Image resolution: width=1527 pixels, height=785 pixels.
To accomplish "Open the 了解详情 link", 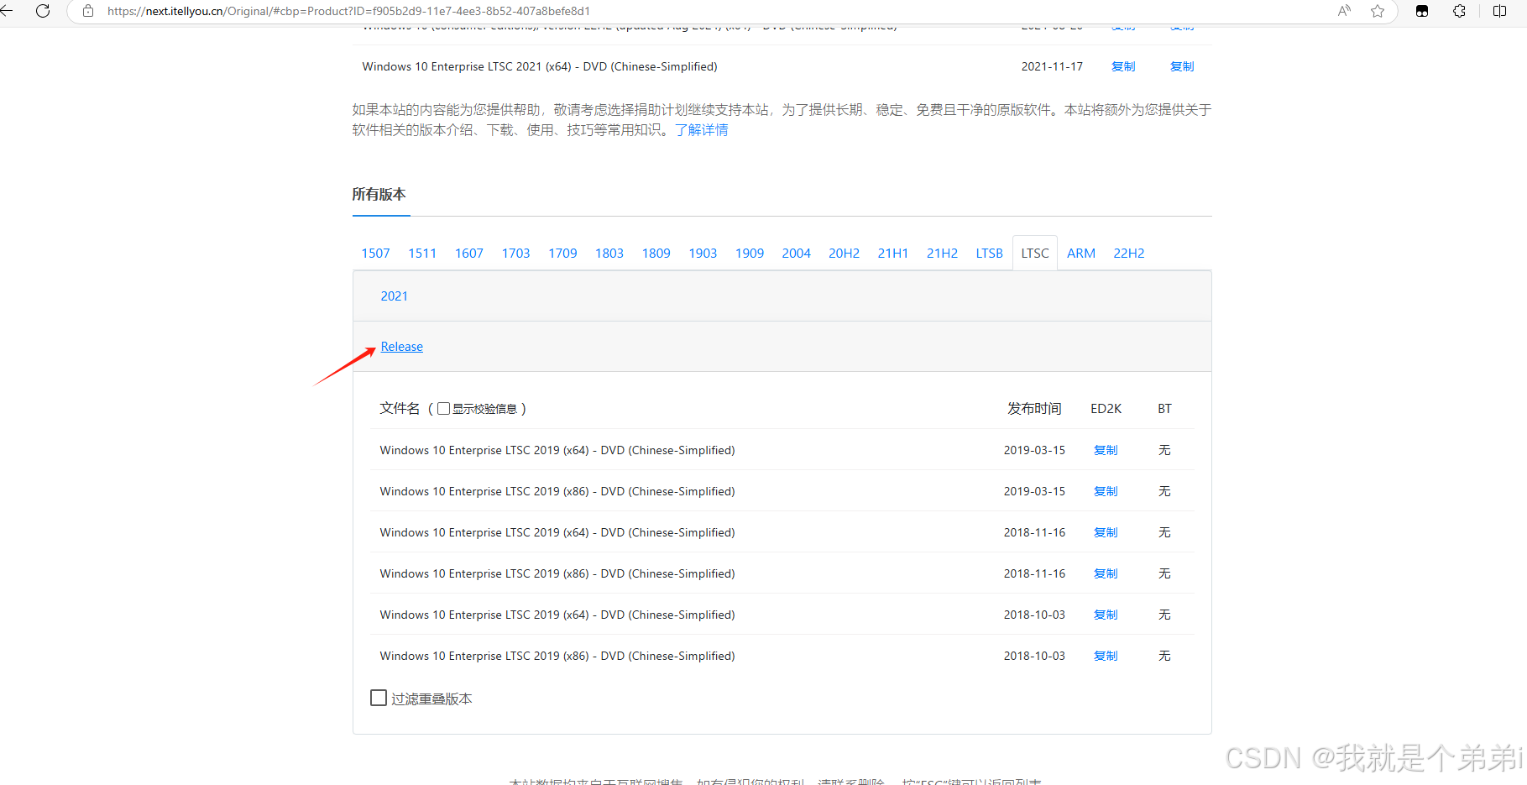I will [702, 130].
